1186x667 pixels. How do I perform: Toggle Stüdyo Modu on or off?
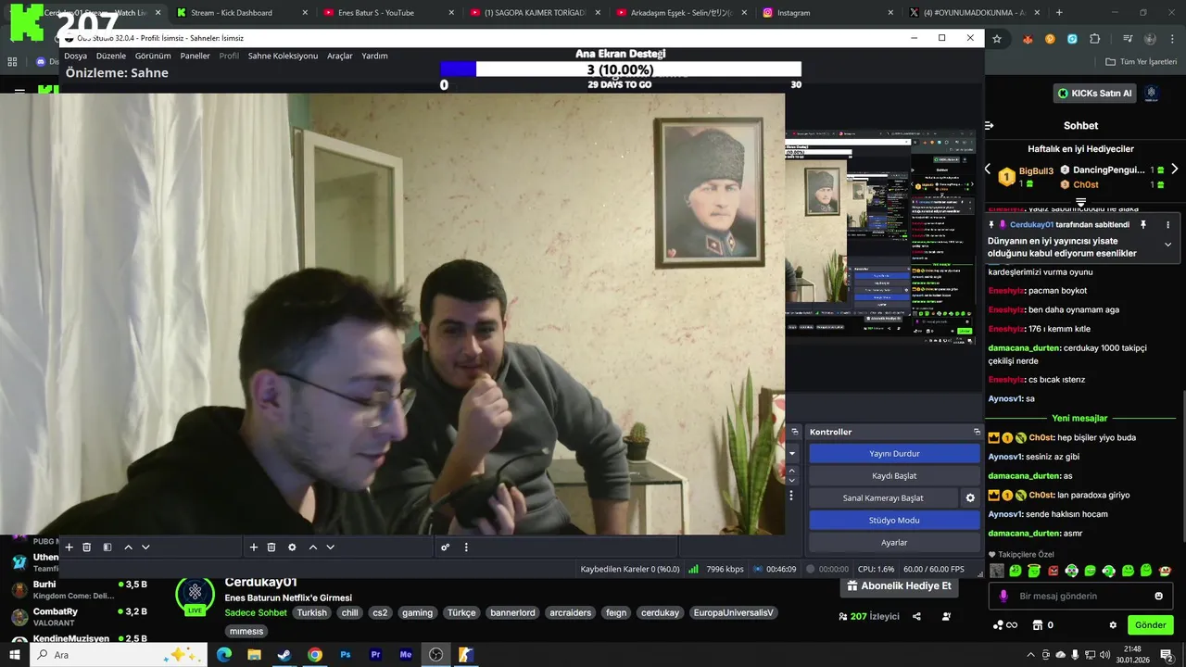click(x=894, y=521)
